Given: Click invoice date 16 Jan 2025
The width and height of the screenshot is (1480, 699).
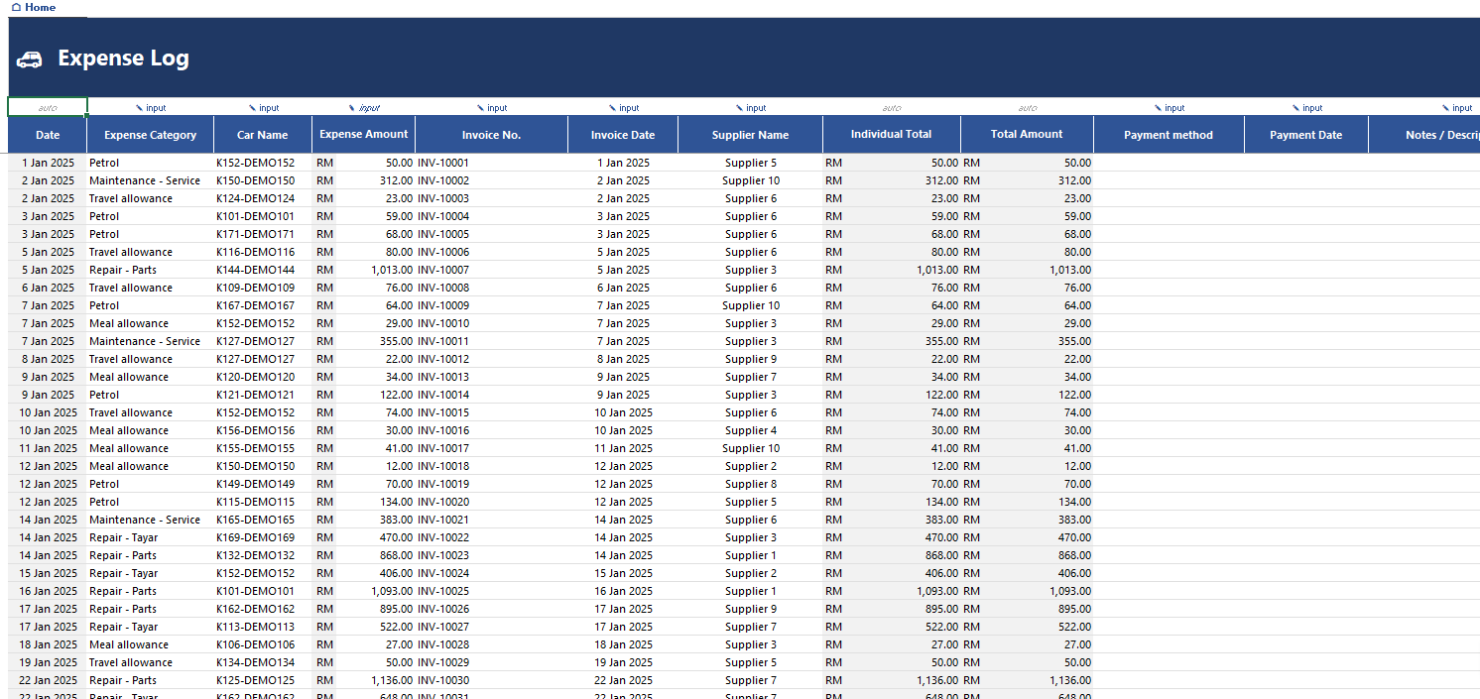Looking at the screenshot, I should 623,591.
